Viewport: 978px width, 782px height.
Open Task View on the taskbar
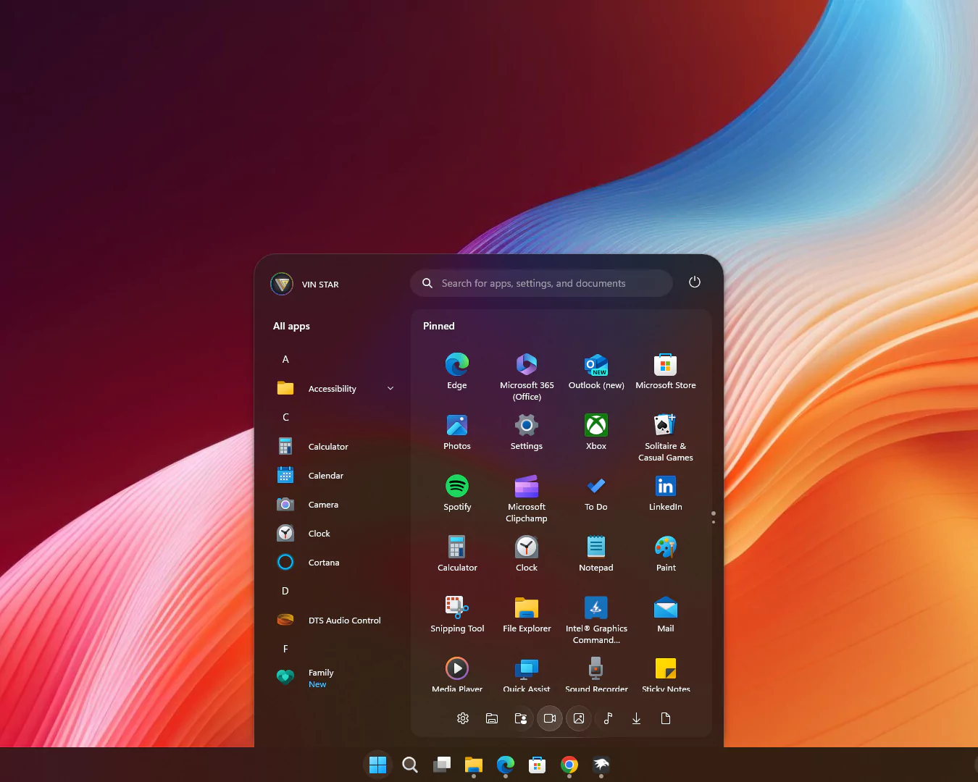(442, 765)
